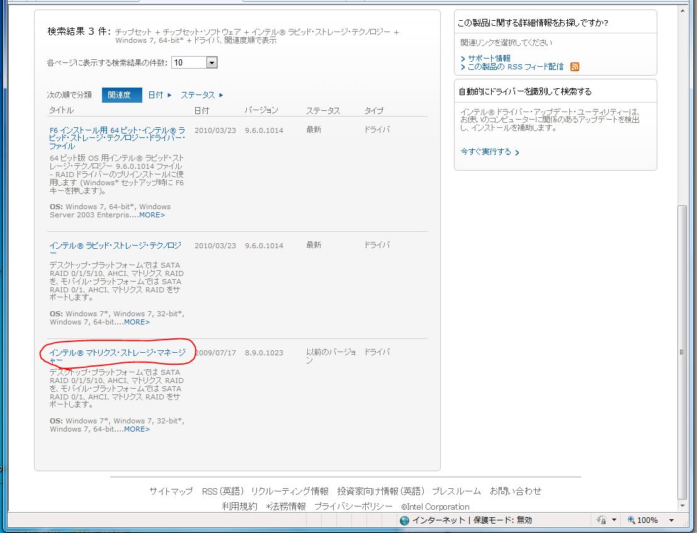Click the ©Intel Corporation footer text
This screenshot has width=697, height=533.
(x=435, y=507)
